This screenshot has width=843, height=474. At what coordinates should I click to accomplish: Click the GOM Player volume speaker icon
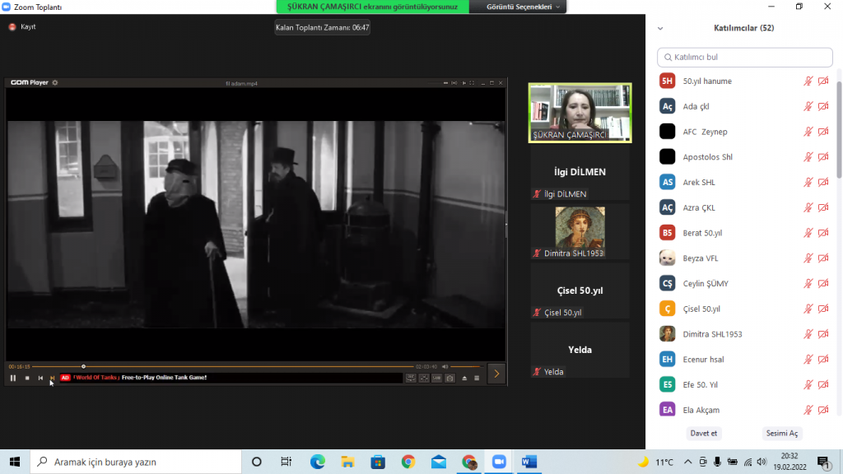[x=445, y=366]
